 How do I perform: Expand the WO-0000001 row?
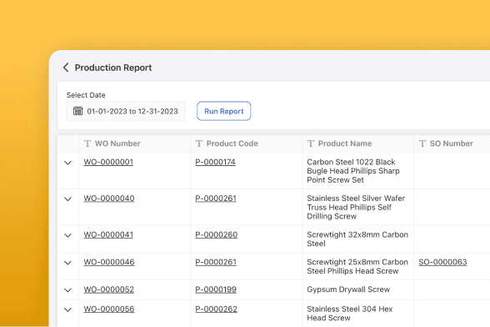point(67,163)
